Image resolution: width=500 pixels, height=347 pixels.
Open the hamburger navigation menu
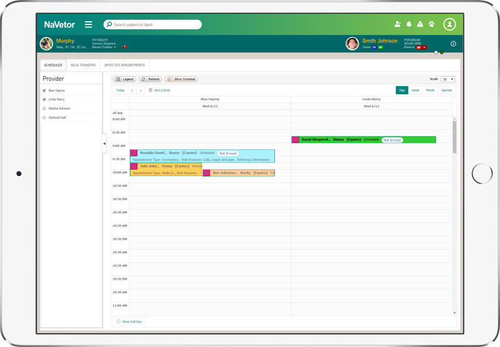tap(88, 25)
